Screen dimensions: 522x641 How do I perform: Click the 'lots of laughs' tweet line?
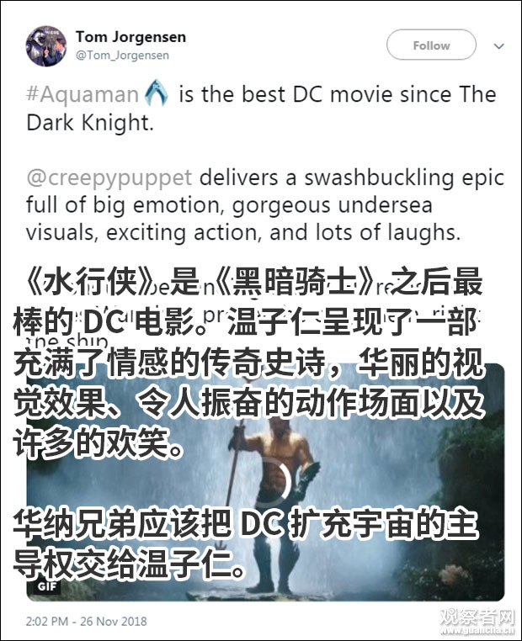click(x=243, y=233)
